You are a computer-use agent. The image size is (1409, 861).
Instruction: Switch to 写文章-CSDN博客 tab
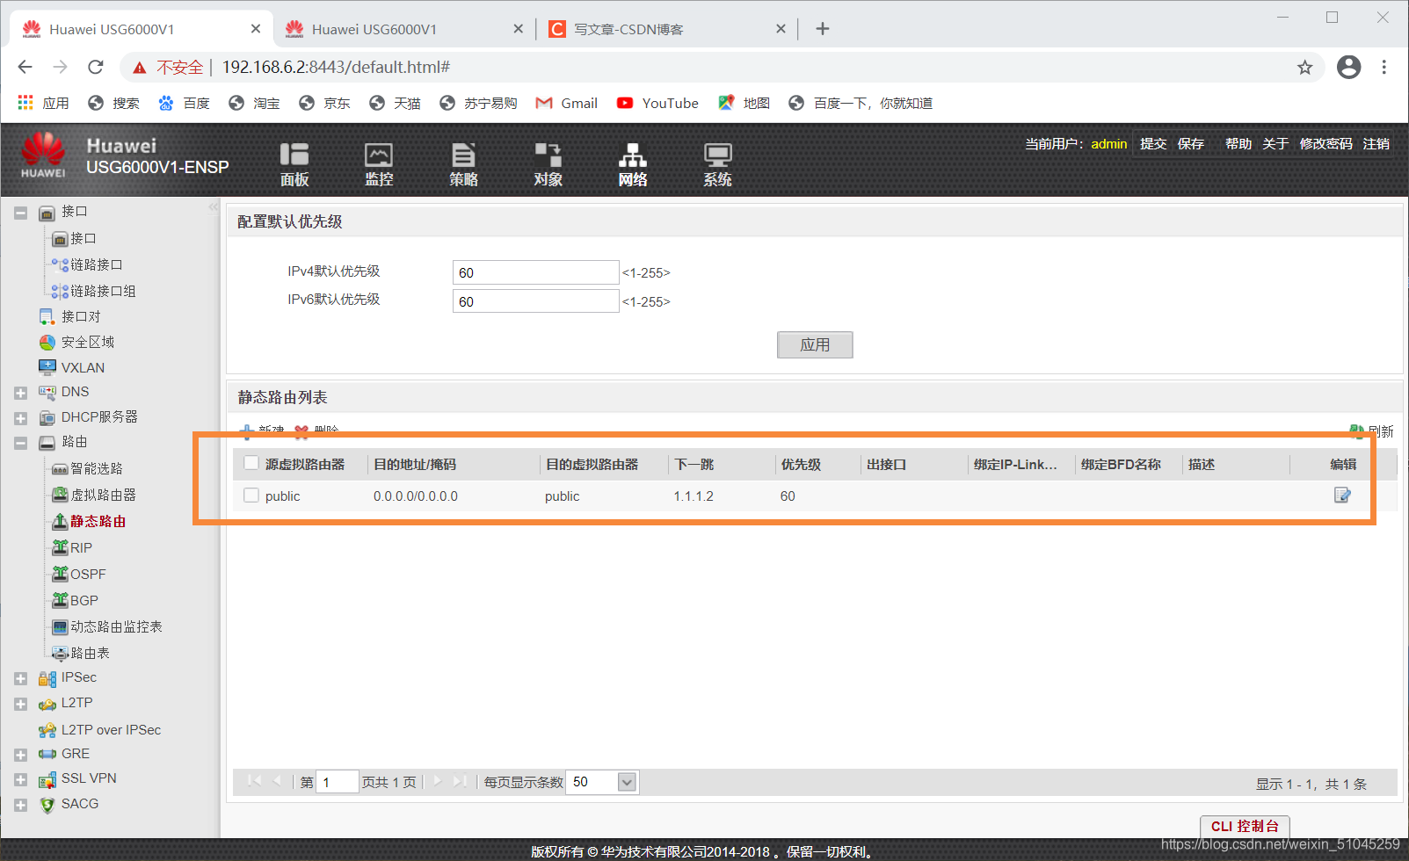tap(666, 29)
